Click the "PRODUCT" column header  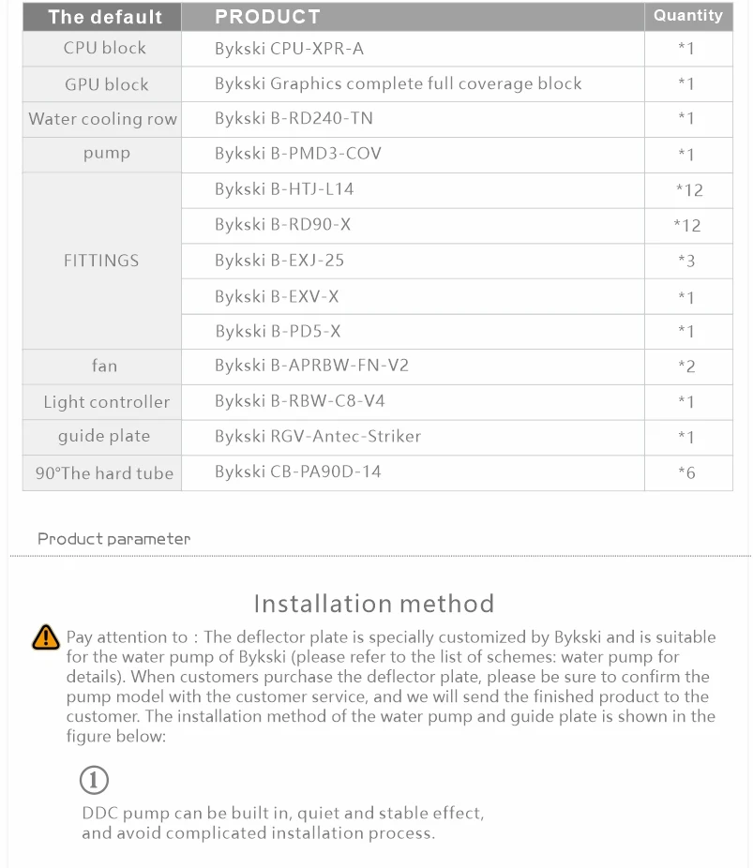click(x=267, y=17)
